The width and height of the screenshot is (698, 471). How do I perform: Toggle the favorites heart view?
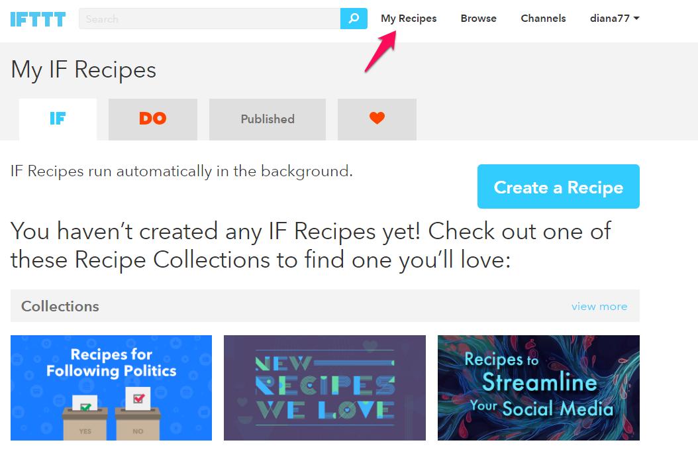(377, 119)
